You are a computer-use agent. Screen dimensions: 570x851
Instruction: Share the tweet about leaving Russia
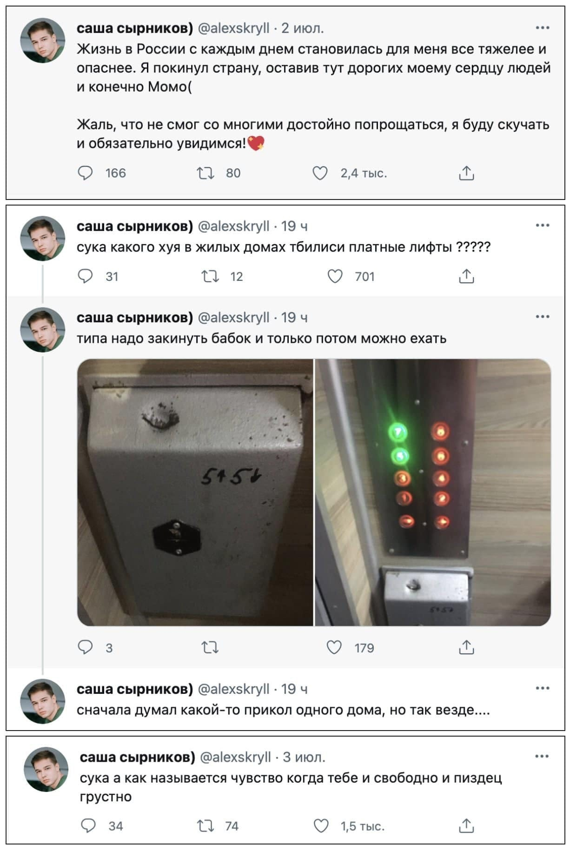(x=466, y=173)
